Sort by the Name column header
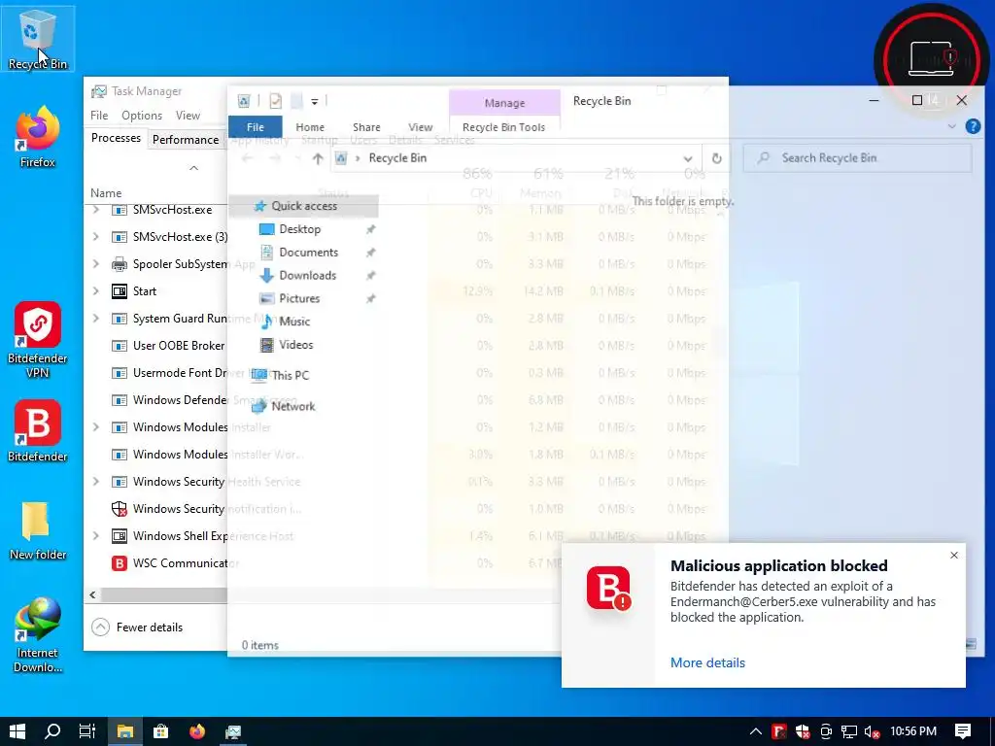995x746 pixels. (x=106, y=193)
